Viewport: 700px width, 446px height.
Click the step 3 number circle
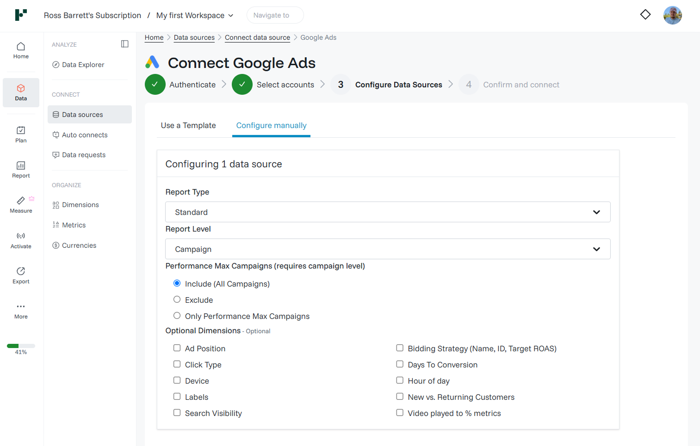[341, 85]
